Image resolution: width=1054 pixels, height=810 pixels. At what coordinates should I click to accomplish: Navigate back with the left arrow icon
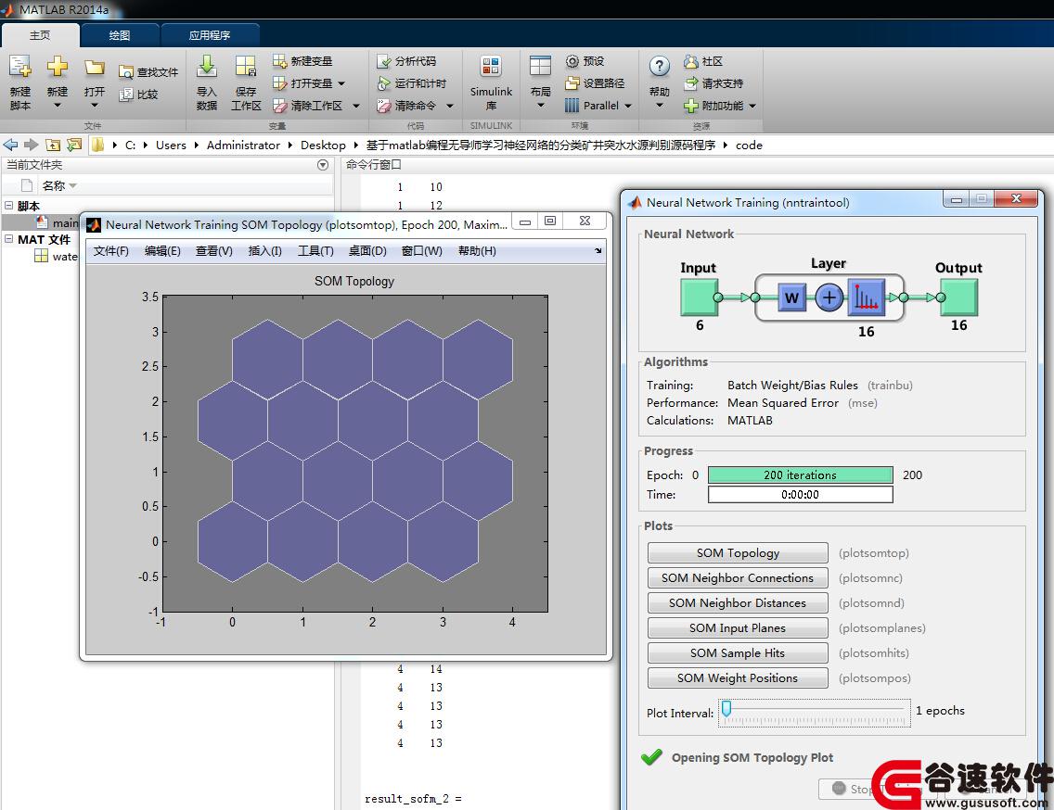10,145
